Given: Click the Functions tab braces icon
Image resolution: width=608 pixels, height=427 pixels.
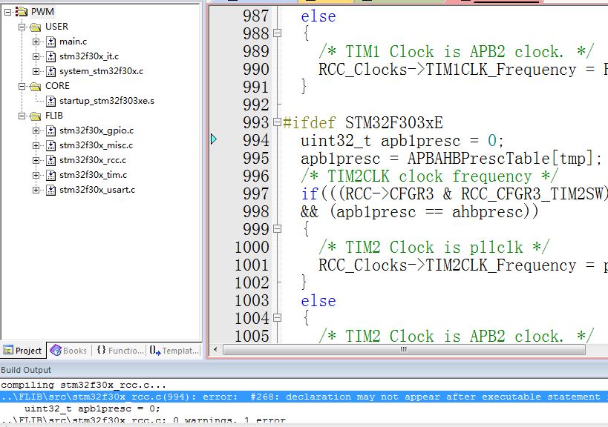Looking at the screenshot, I should (x=101, y=350).
